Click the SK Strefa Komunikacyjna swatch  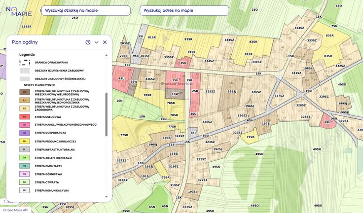[24, 190]
